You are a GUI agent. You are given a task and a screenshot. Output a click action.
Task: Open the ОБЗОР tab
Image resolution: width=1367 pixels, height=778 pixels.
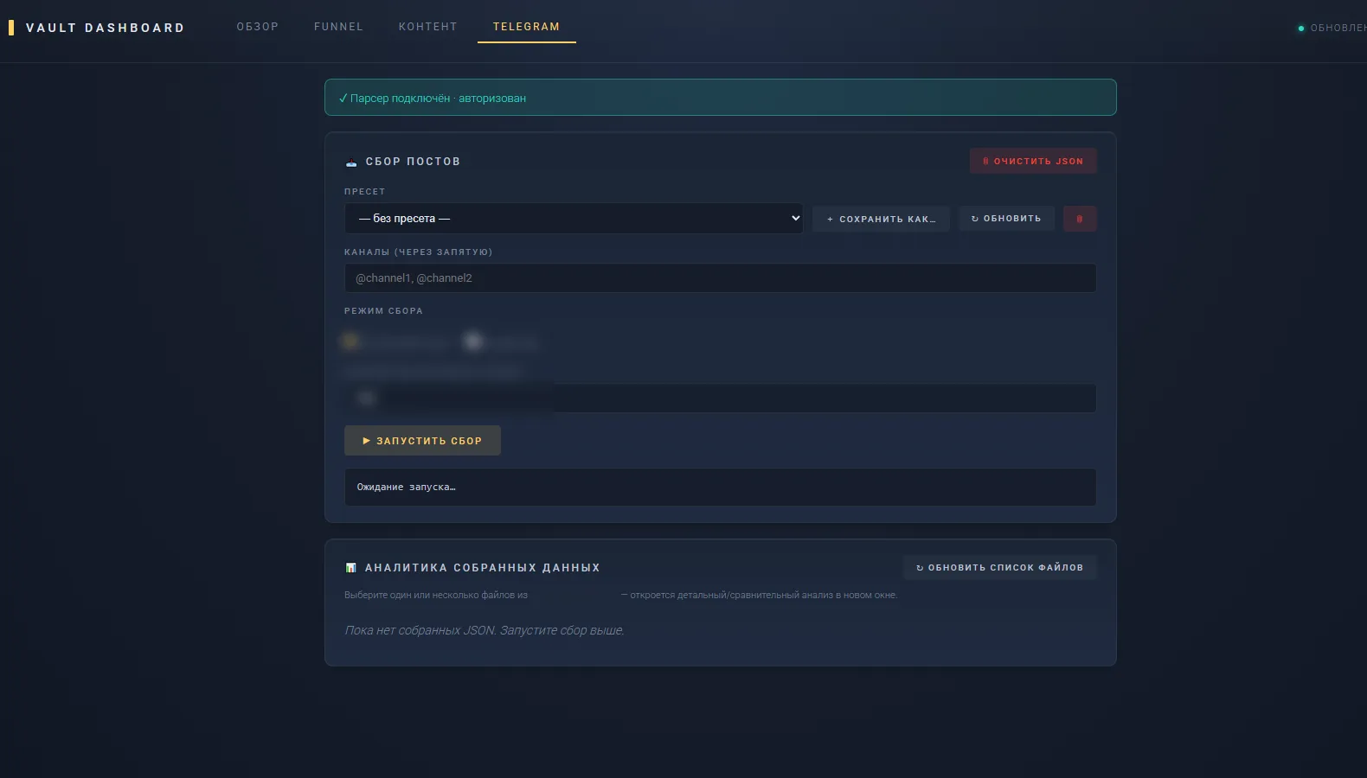(x=258, y=27)
